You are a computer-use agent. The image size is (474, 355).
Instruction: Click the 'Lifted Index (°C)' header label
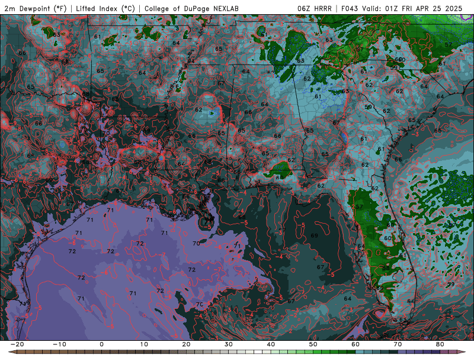[x=105, y=8]
